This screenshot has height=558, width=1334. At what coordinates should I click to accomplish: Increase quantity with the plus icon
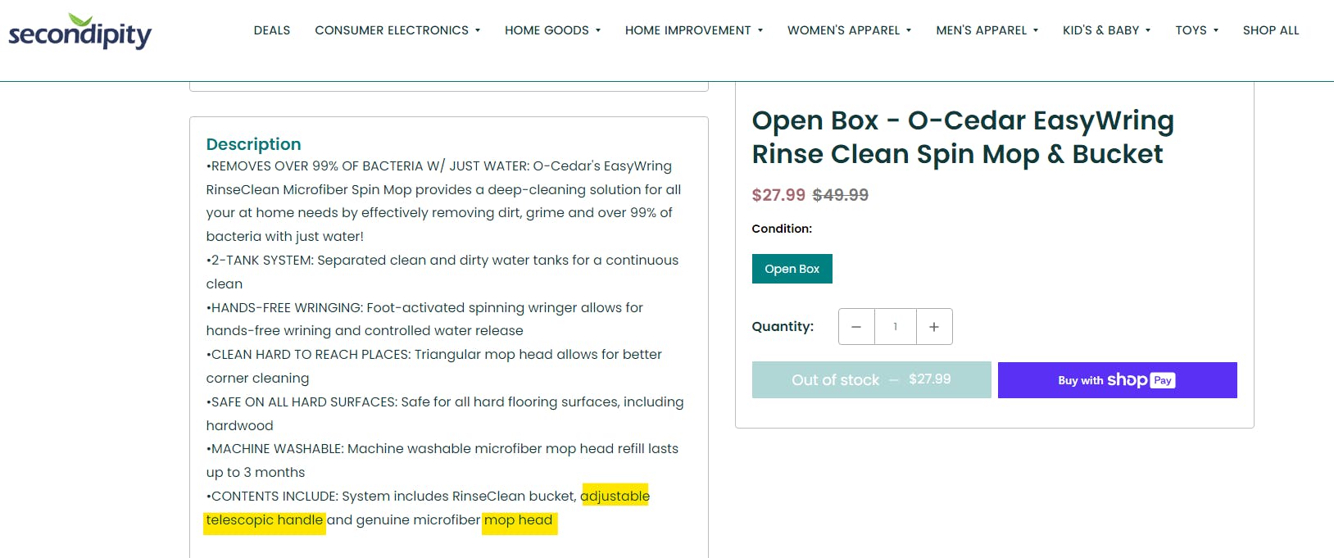(934, 327)
